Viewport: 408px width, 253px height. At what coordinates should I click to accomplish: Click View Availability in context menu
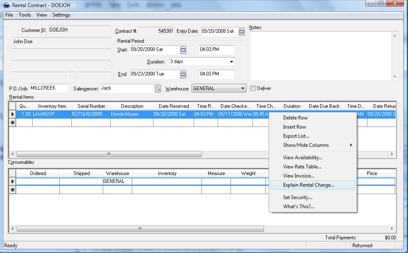coord(303,158)
